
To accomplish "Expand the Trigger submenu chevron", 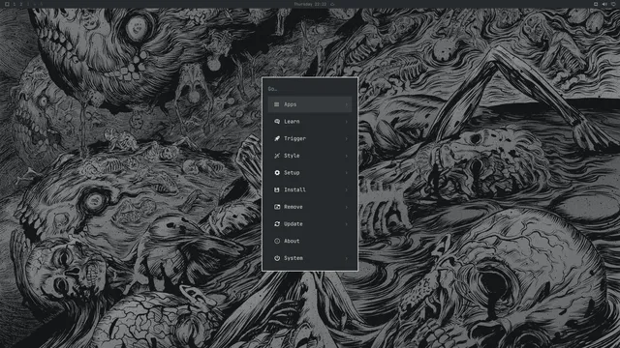I will point(347,138).
